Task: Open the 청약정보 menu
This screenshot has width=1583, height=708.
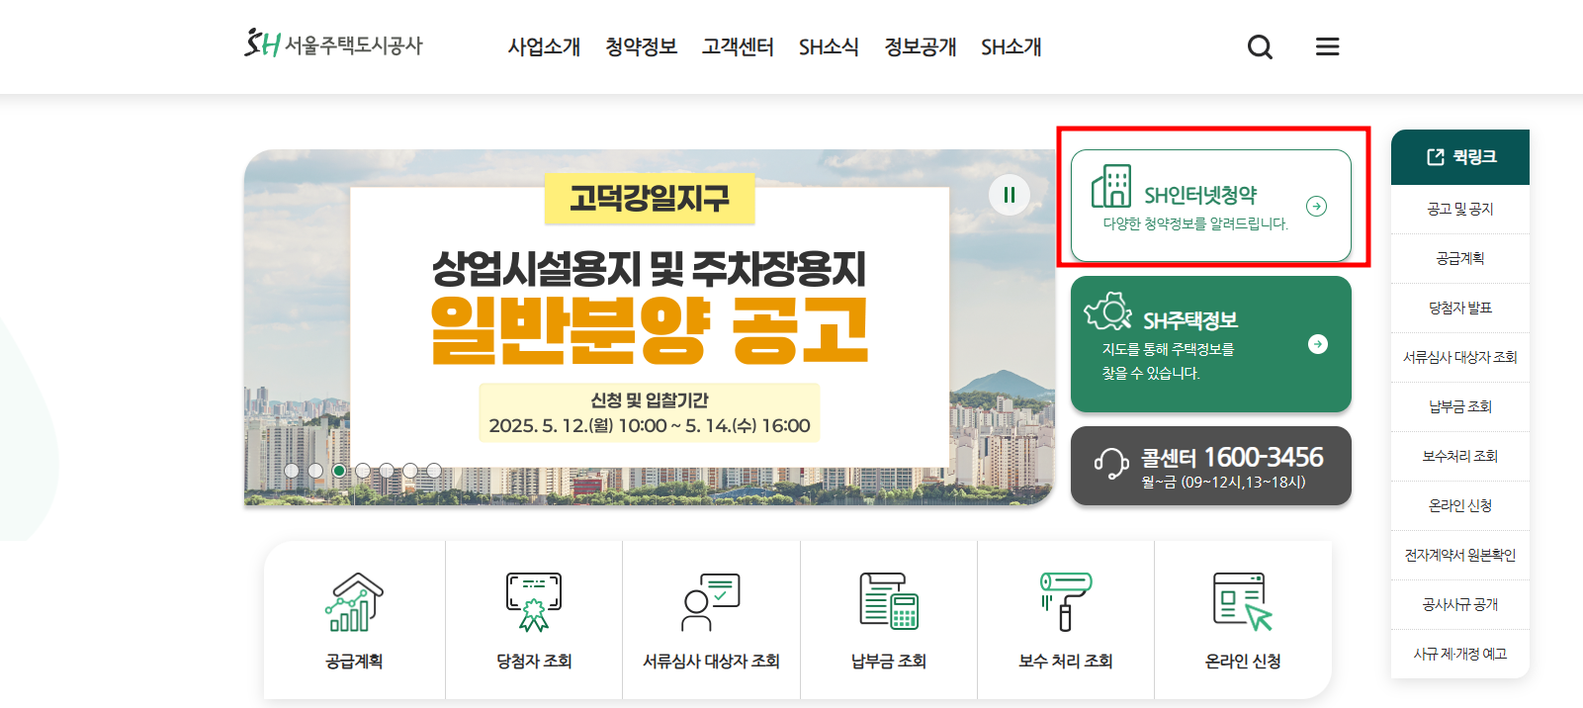Action: pos(641,46)
